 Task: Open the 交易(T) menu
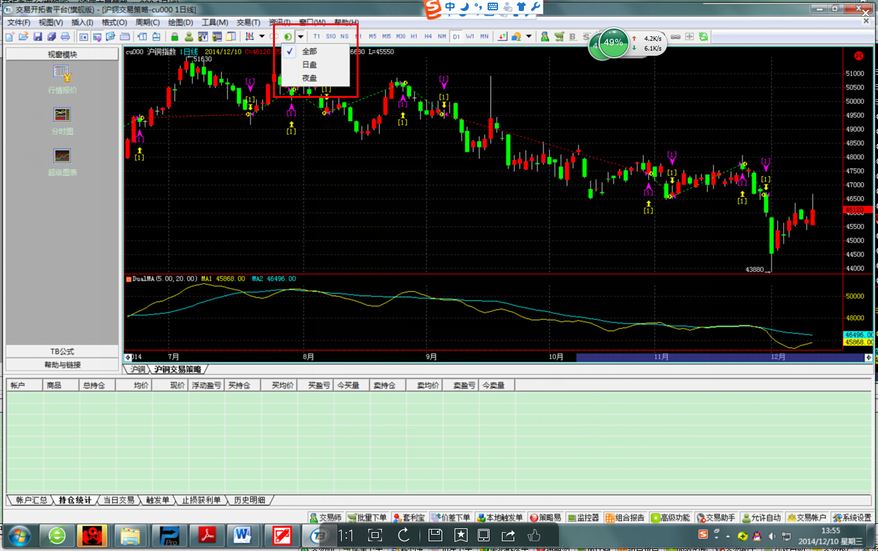[248, 22]
